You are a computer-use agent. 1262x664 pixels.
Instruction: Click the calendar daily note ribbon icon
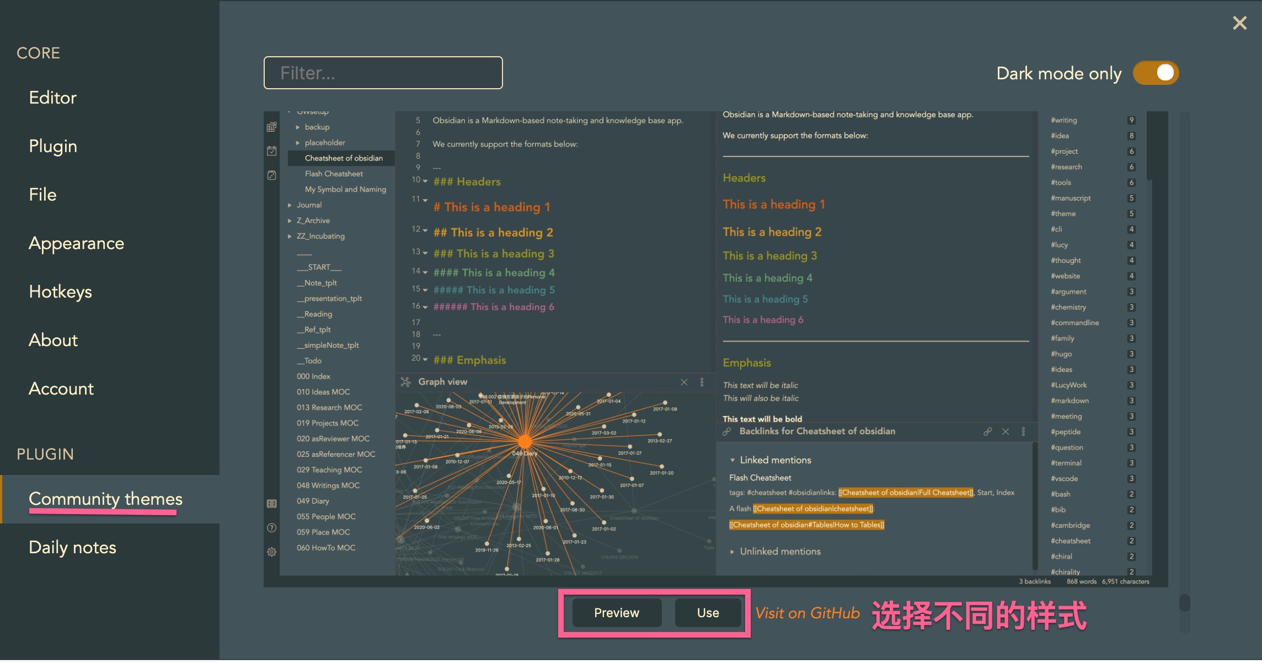coord(271,151)
